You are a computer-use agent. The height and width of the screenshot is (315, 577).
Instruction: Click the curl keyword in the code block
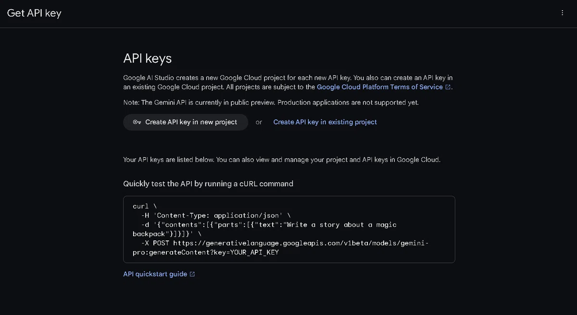pyautogui.click(x=141, y=206)
